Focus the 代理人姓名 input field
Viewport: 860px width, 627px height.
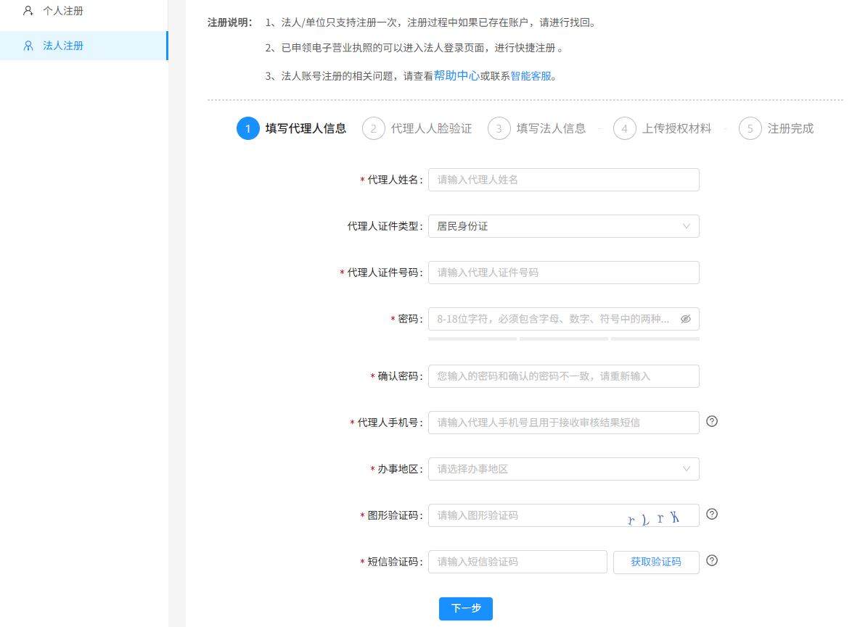pos(563,180)
